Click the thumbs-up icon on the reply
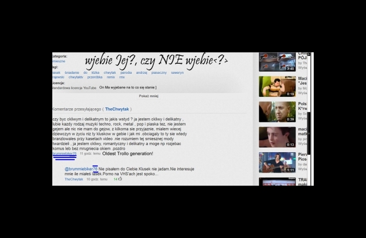The height and width of the screenshot is (238, 366). [120, 179]
